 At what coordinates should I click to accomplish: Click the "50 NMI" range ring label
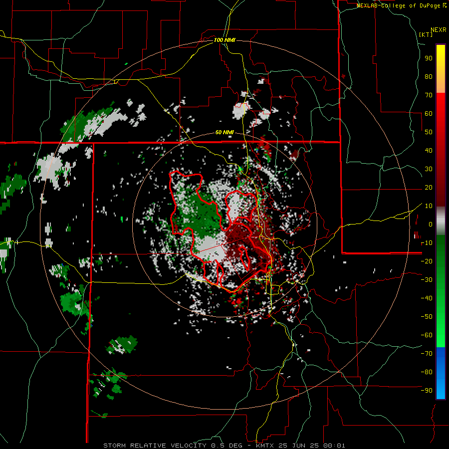pos(224,133)
